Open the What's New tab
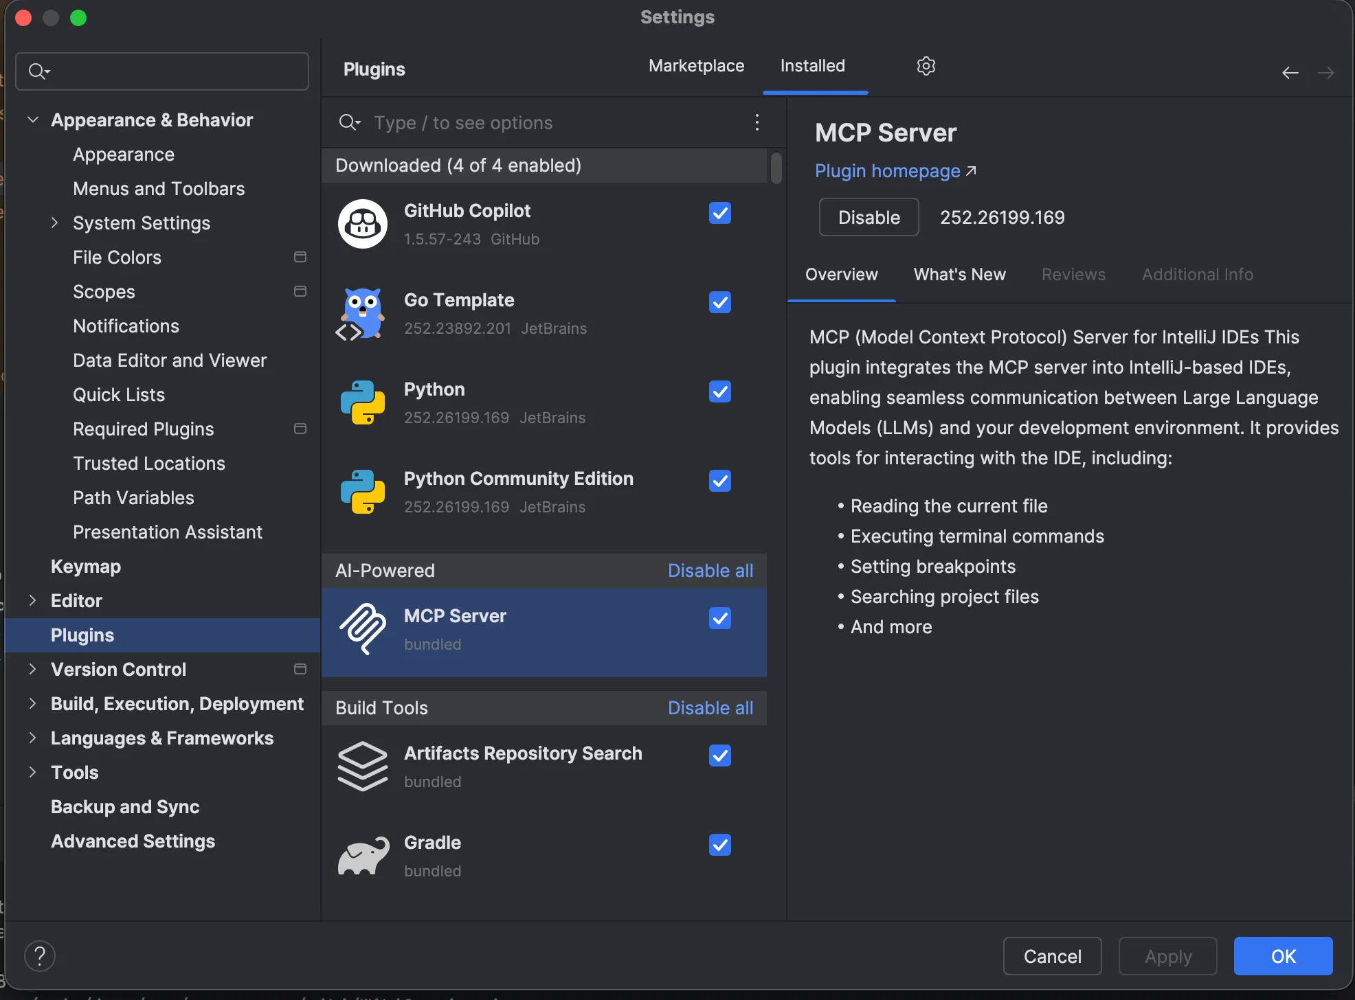Screen dimensions: 1355x1000 [959, 274]
